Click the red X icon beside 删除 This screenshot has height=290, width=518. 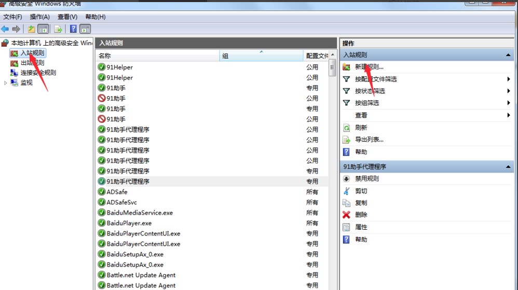(x=346, y=215)
